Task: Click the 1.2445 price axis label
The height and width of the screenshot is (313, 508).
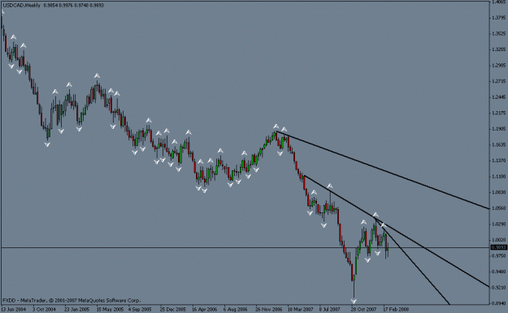Action: pyautogui.click(x=498, y=97)
